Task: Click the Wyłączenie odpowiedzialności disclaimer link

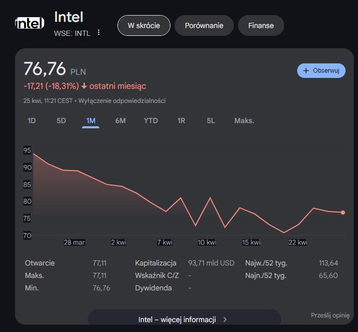Action: (122, 100)
